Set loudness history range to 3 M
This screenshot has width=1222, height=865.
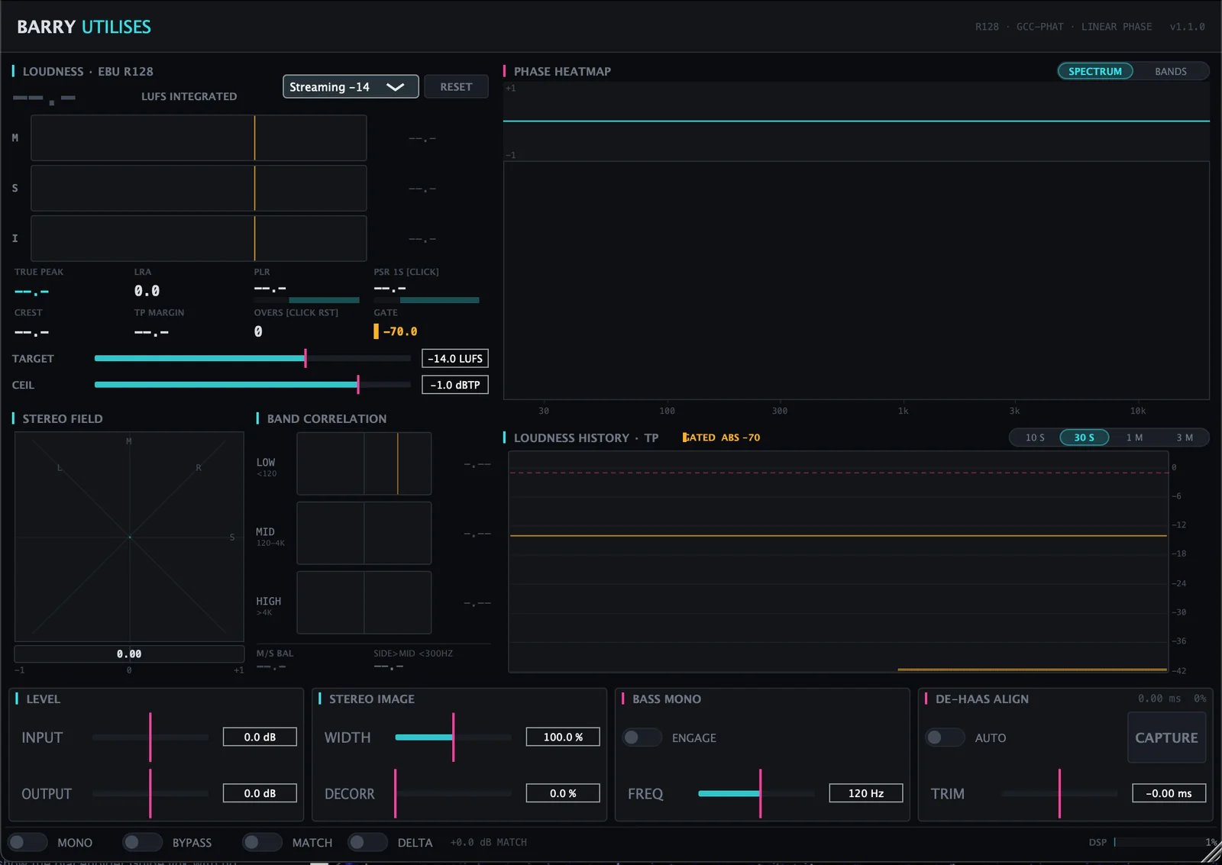[1184, 437]
